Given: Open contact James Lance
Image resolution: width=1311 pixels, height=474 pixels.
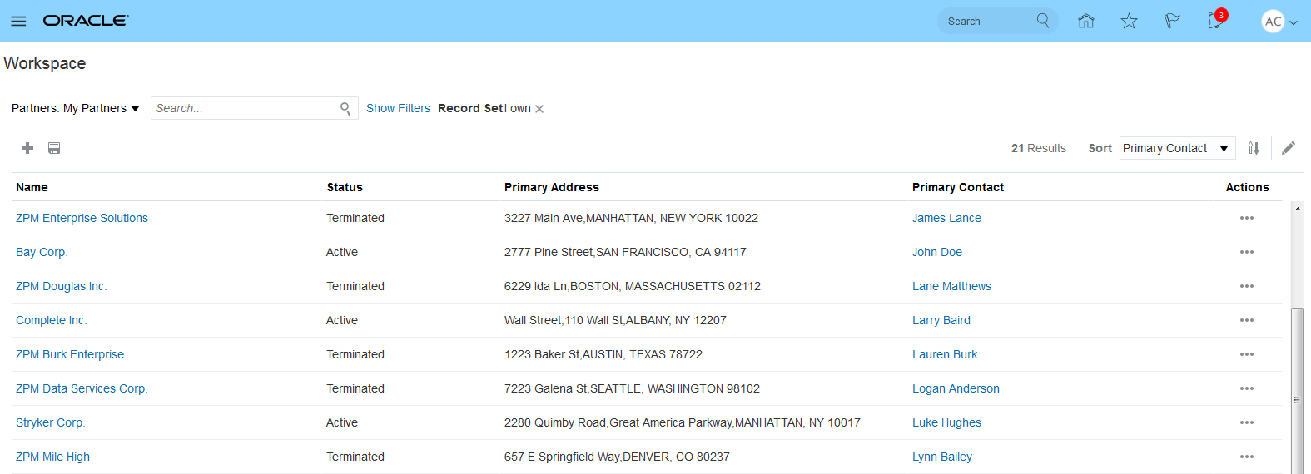Looking at the screenshot, I should click(946, 218).
